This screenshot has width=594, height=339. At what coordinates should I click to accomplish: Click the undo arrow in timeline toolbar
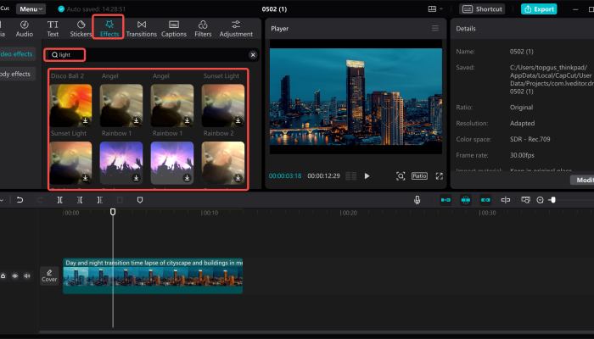(x=20, y=200)
